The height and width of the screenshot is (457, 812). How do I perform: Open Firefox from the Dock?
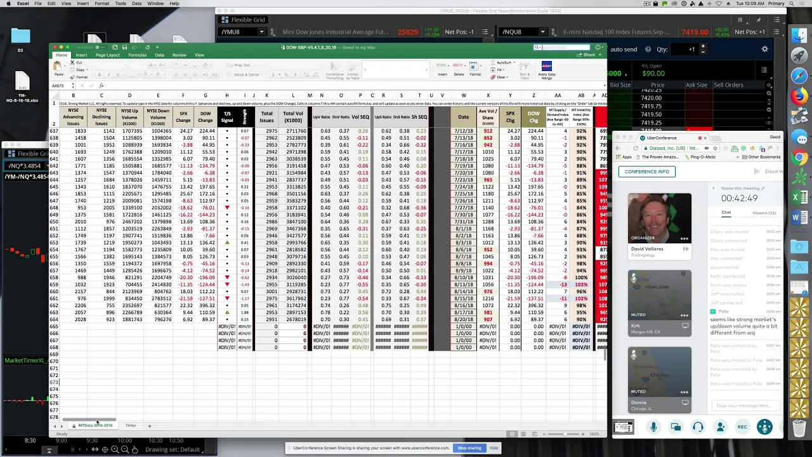point(799,96)
